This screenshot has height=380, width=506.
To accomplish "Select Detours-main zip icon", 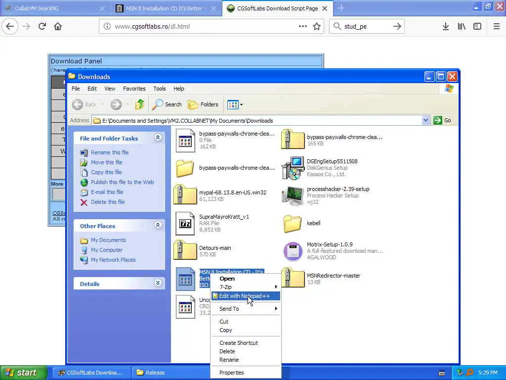I will click(185, 250).
